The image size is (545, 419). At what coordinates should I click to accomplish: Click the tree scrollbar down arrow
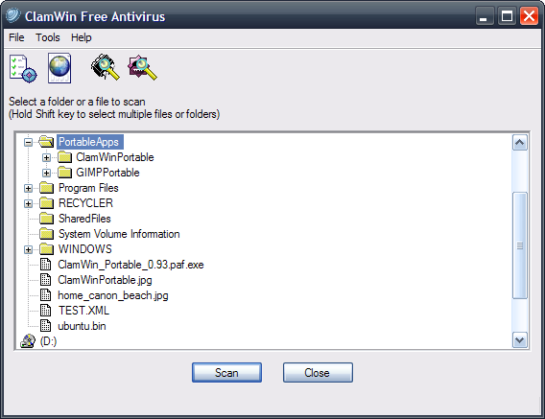520,339
